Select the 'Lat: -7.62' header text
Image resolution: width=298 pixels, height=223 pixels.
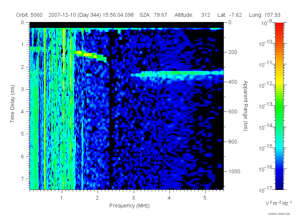click(x=229, y=15)
